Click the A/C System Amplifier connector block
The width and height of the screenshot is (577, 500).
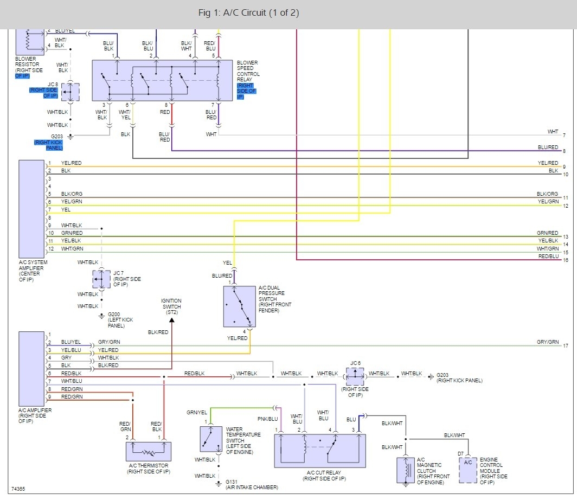[x=31, y=209]
